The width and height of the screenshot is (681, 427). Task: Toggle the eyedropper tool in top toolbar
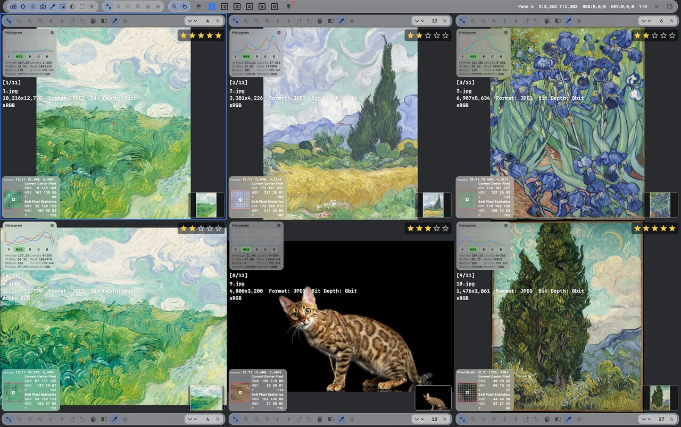click(53, 6)
